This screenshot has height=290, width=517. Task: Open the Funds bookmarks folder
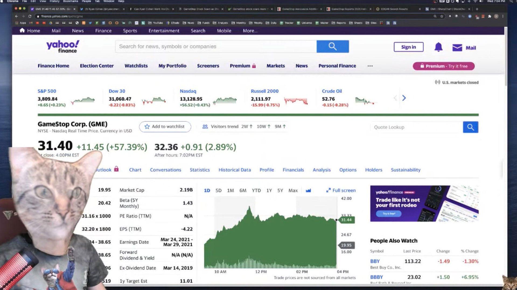[204, 23]
